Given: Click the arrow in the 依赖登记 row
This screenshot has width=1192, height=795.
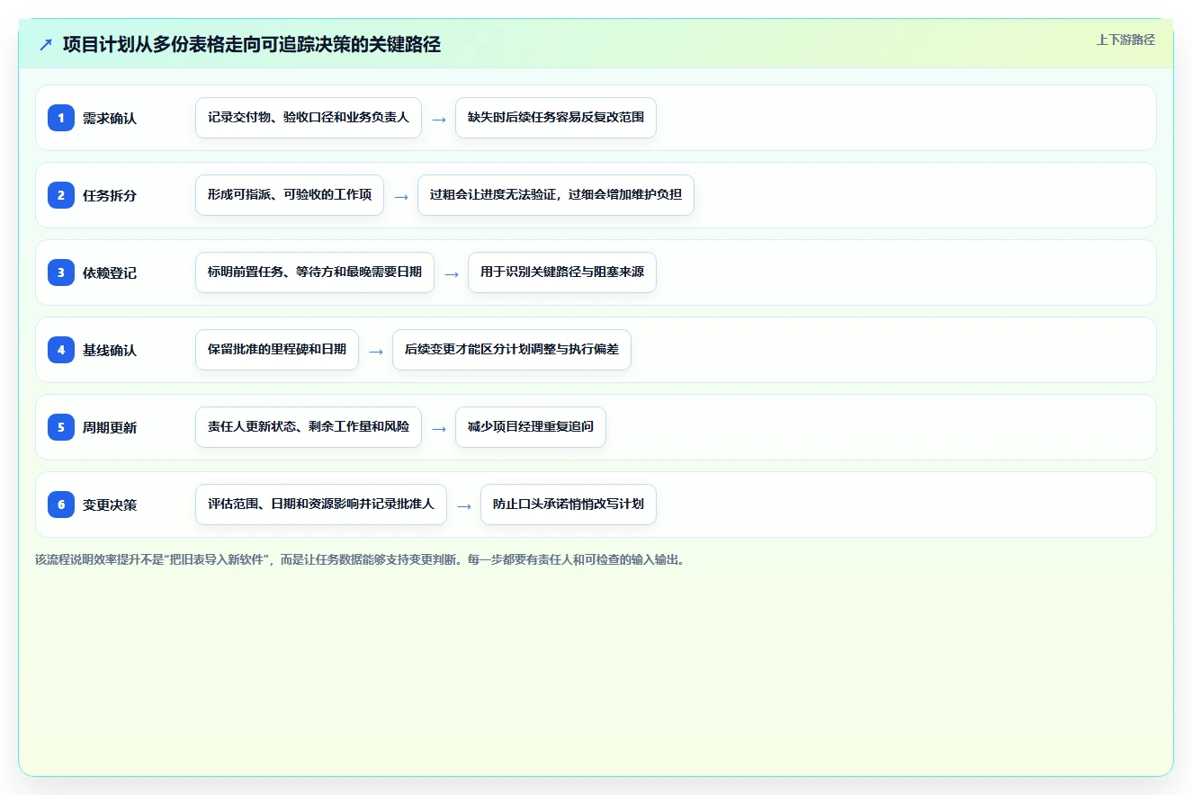Looking at the screenshot, I should coord(452,273).
